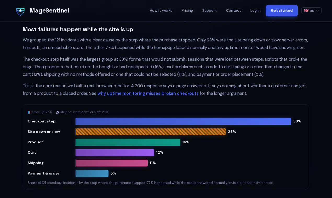Expand the language selector chevron
The image size is (332, 198).
pyautogui.click(x=317, y=11)
